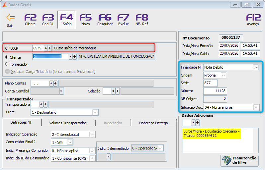Screen dimensions: 265x170
Task: Toggle Destacar Carga Tributária checkbox
Action: coord(7,72)
